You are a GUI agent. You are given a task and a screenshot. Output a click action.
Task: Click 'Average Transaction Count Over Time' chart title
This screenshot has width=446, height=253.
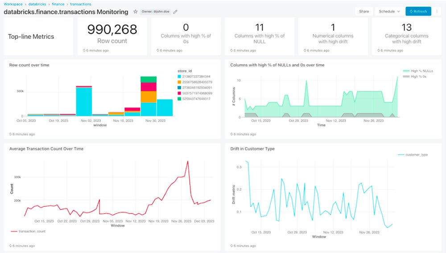(46, 149)
